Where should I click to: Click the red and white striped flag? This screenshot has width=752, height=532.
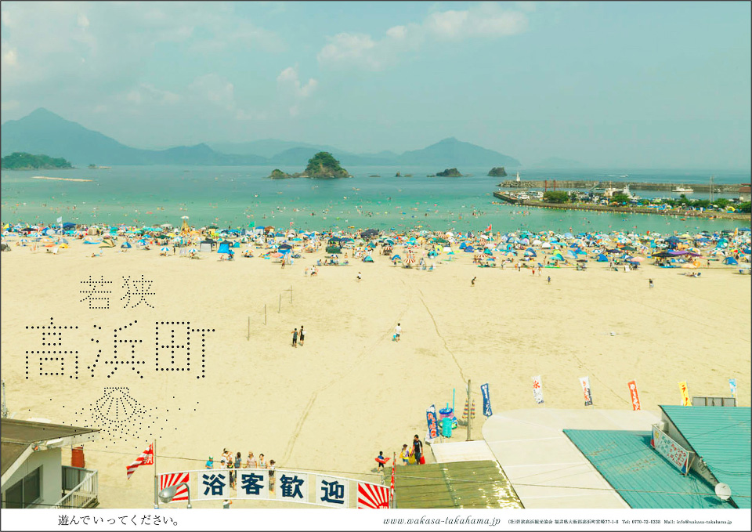140,461
